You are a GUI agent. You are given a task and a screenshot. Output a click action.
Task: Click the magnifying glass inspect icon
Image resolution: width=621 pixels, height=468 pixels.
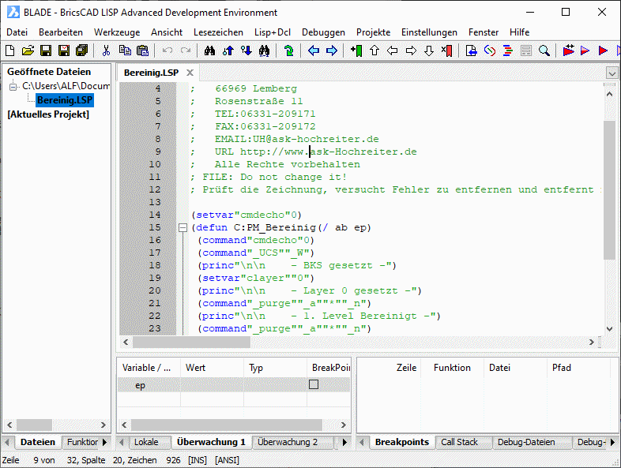pos(544,51)
